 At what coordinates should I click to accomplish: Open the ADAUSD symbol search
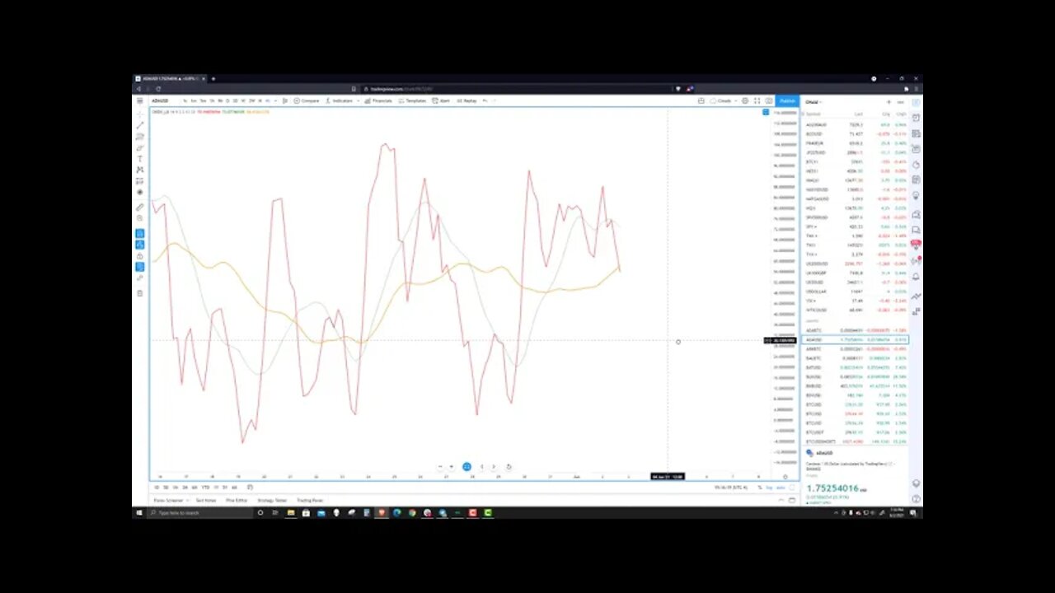pyautogui.click(x=160, y=100)
